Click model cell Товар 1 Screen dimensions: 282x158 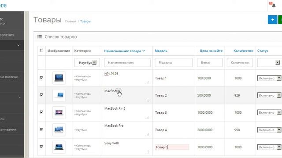(161, 78)
